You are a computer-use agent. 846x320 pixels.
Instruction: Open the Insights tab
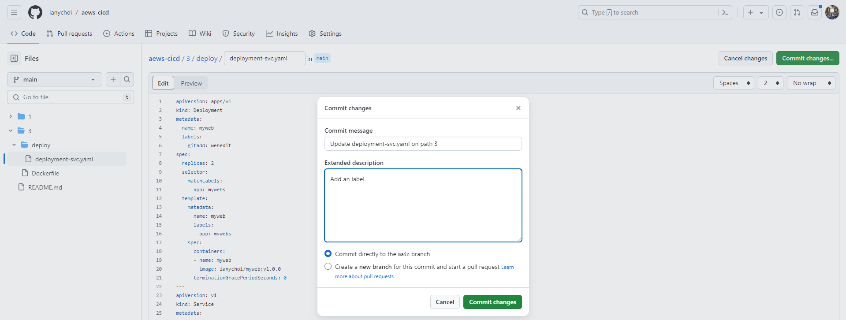[282, 33]
